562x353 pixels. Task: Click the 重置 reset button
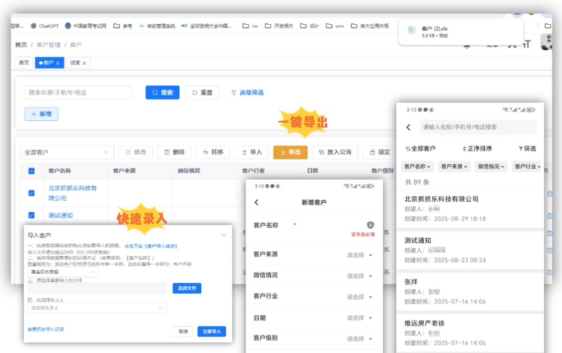pos(202,93)
